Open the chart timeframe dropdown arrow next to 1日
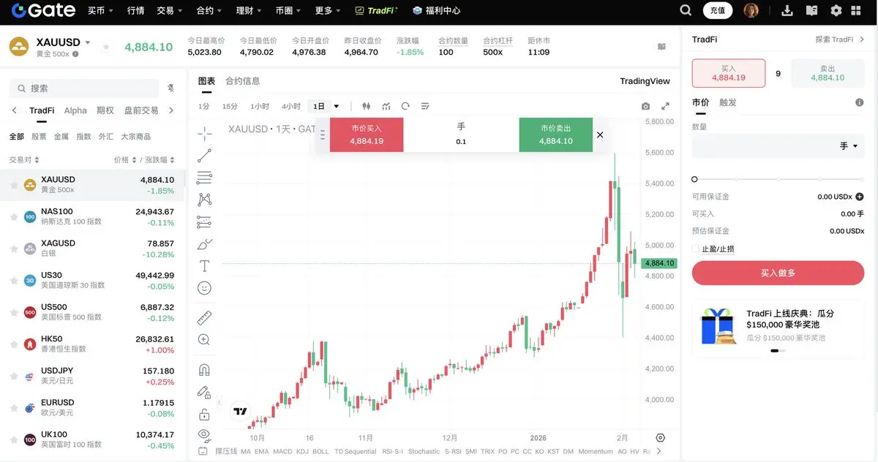This screenshot has height=462, width=878. pos(337,106)
